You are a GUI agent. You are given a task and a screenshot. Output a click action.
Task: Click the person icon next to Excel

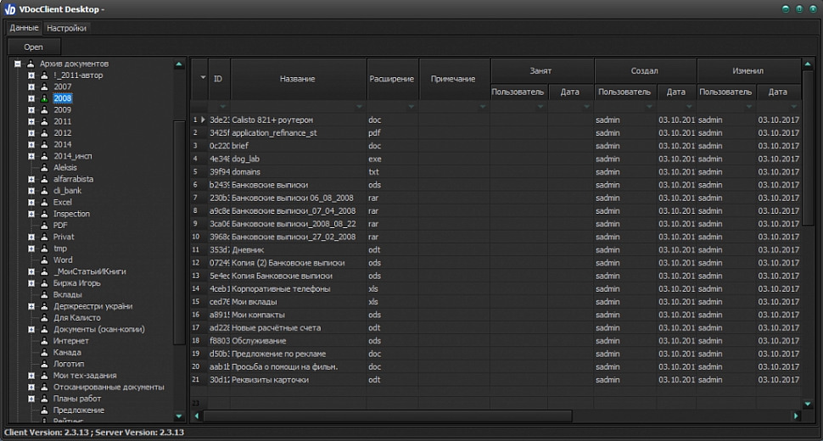point(45,203)
